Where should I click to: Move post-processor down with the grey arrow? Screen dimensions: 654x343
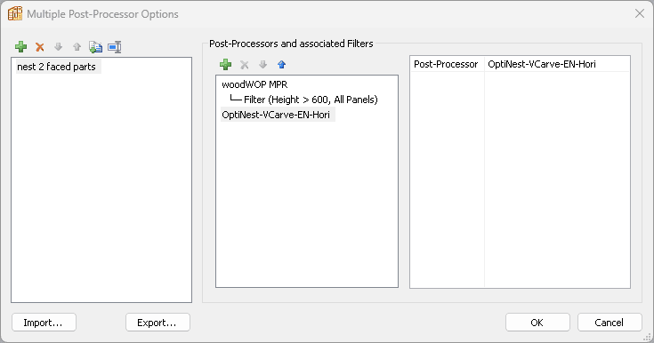[x=262, y=64]
